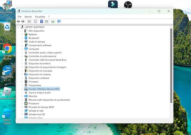This screenshot has height=135, width=191.
Task: Click the Schede di rete icon
Action: [x=26, y=111]
